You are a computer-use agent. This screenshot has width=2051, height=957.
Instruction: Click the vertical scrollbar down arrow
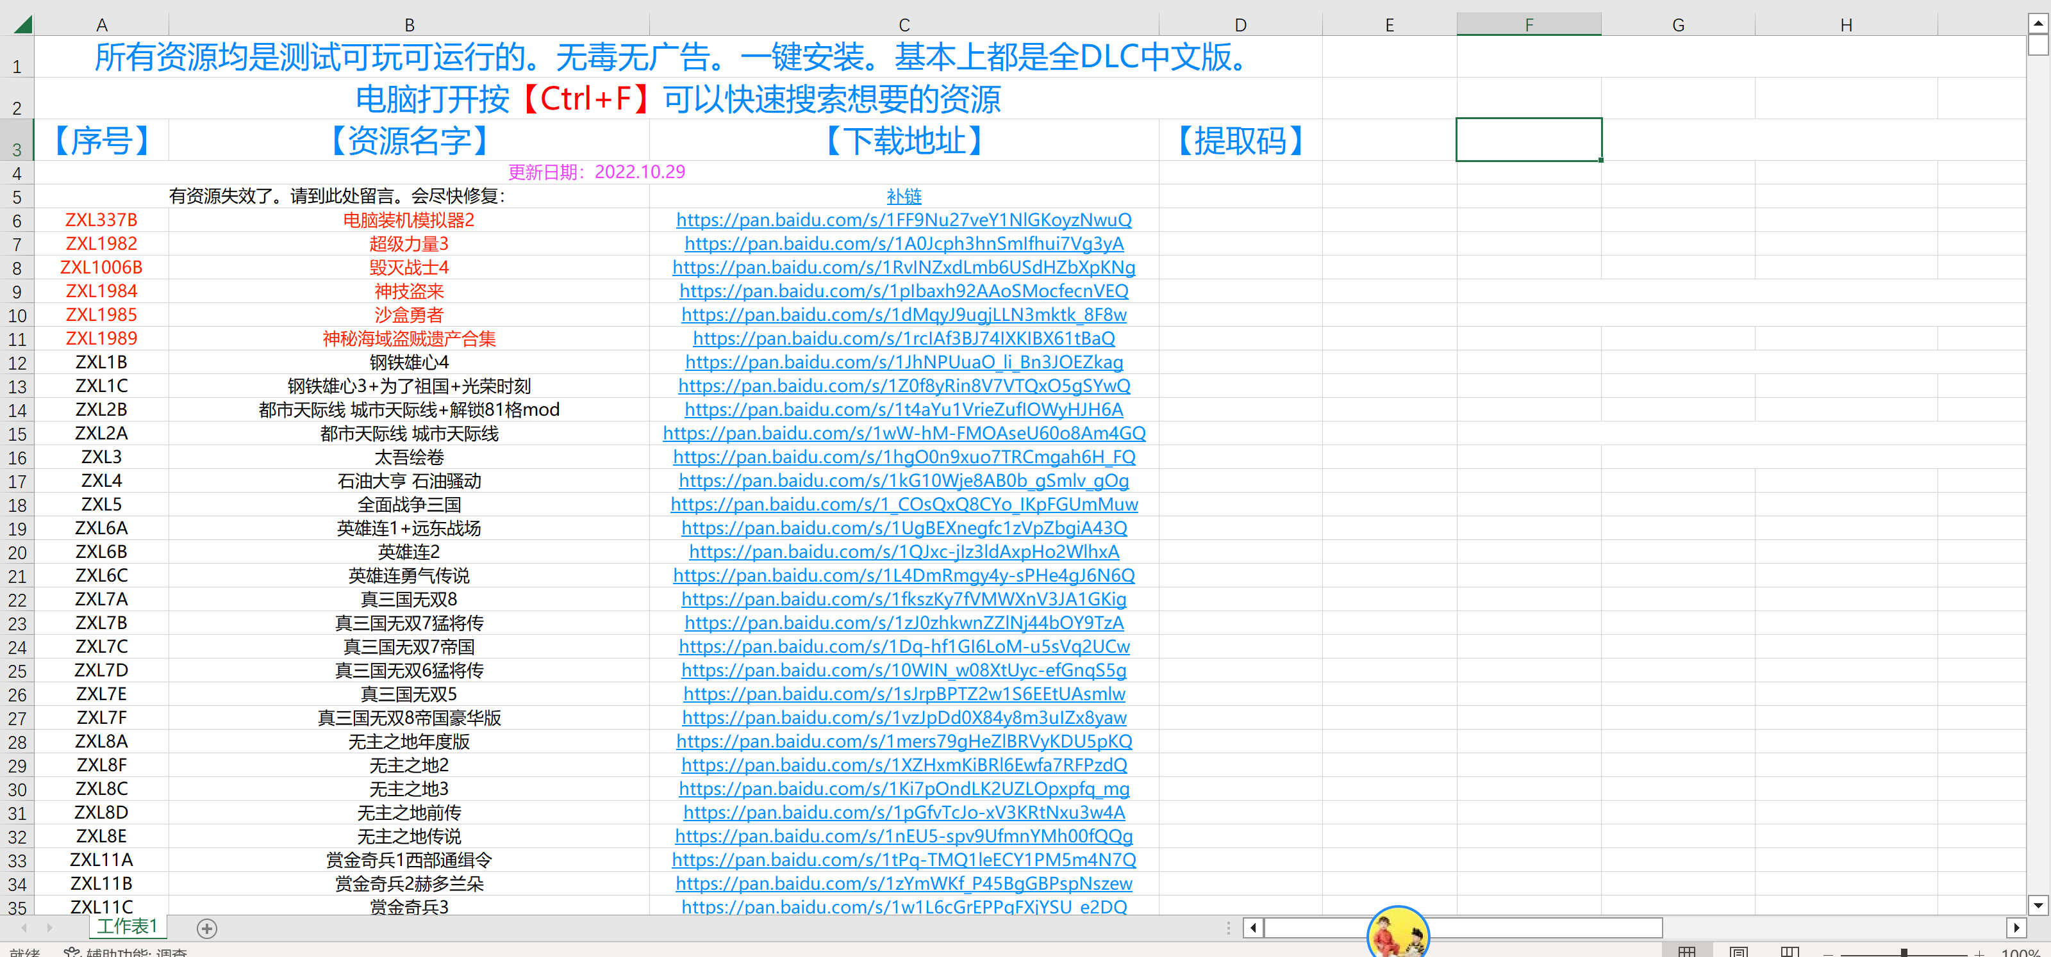click(2038, 904)
